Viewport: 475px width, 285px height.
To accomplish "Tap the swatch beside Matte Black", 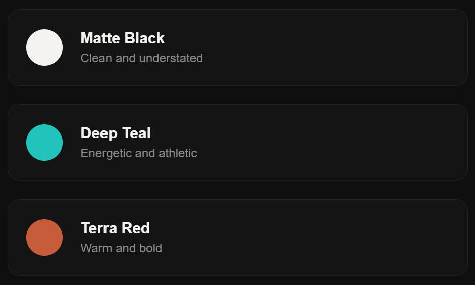I will pyautogui.click(x=44, y=47).
